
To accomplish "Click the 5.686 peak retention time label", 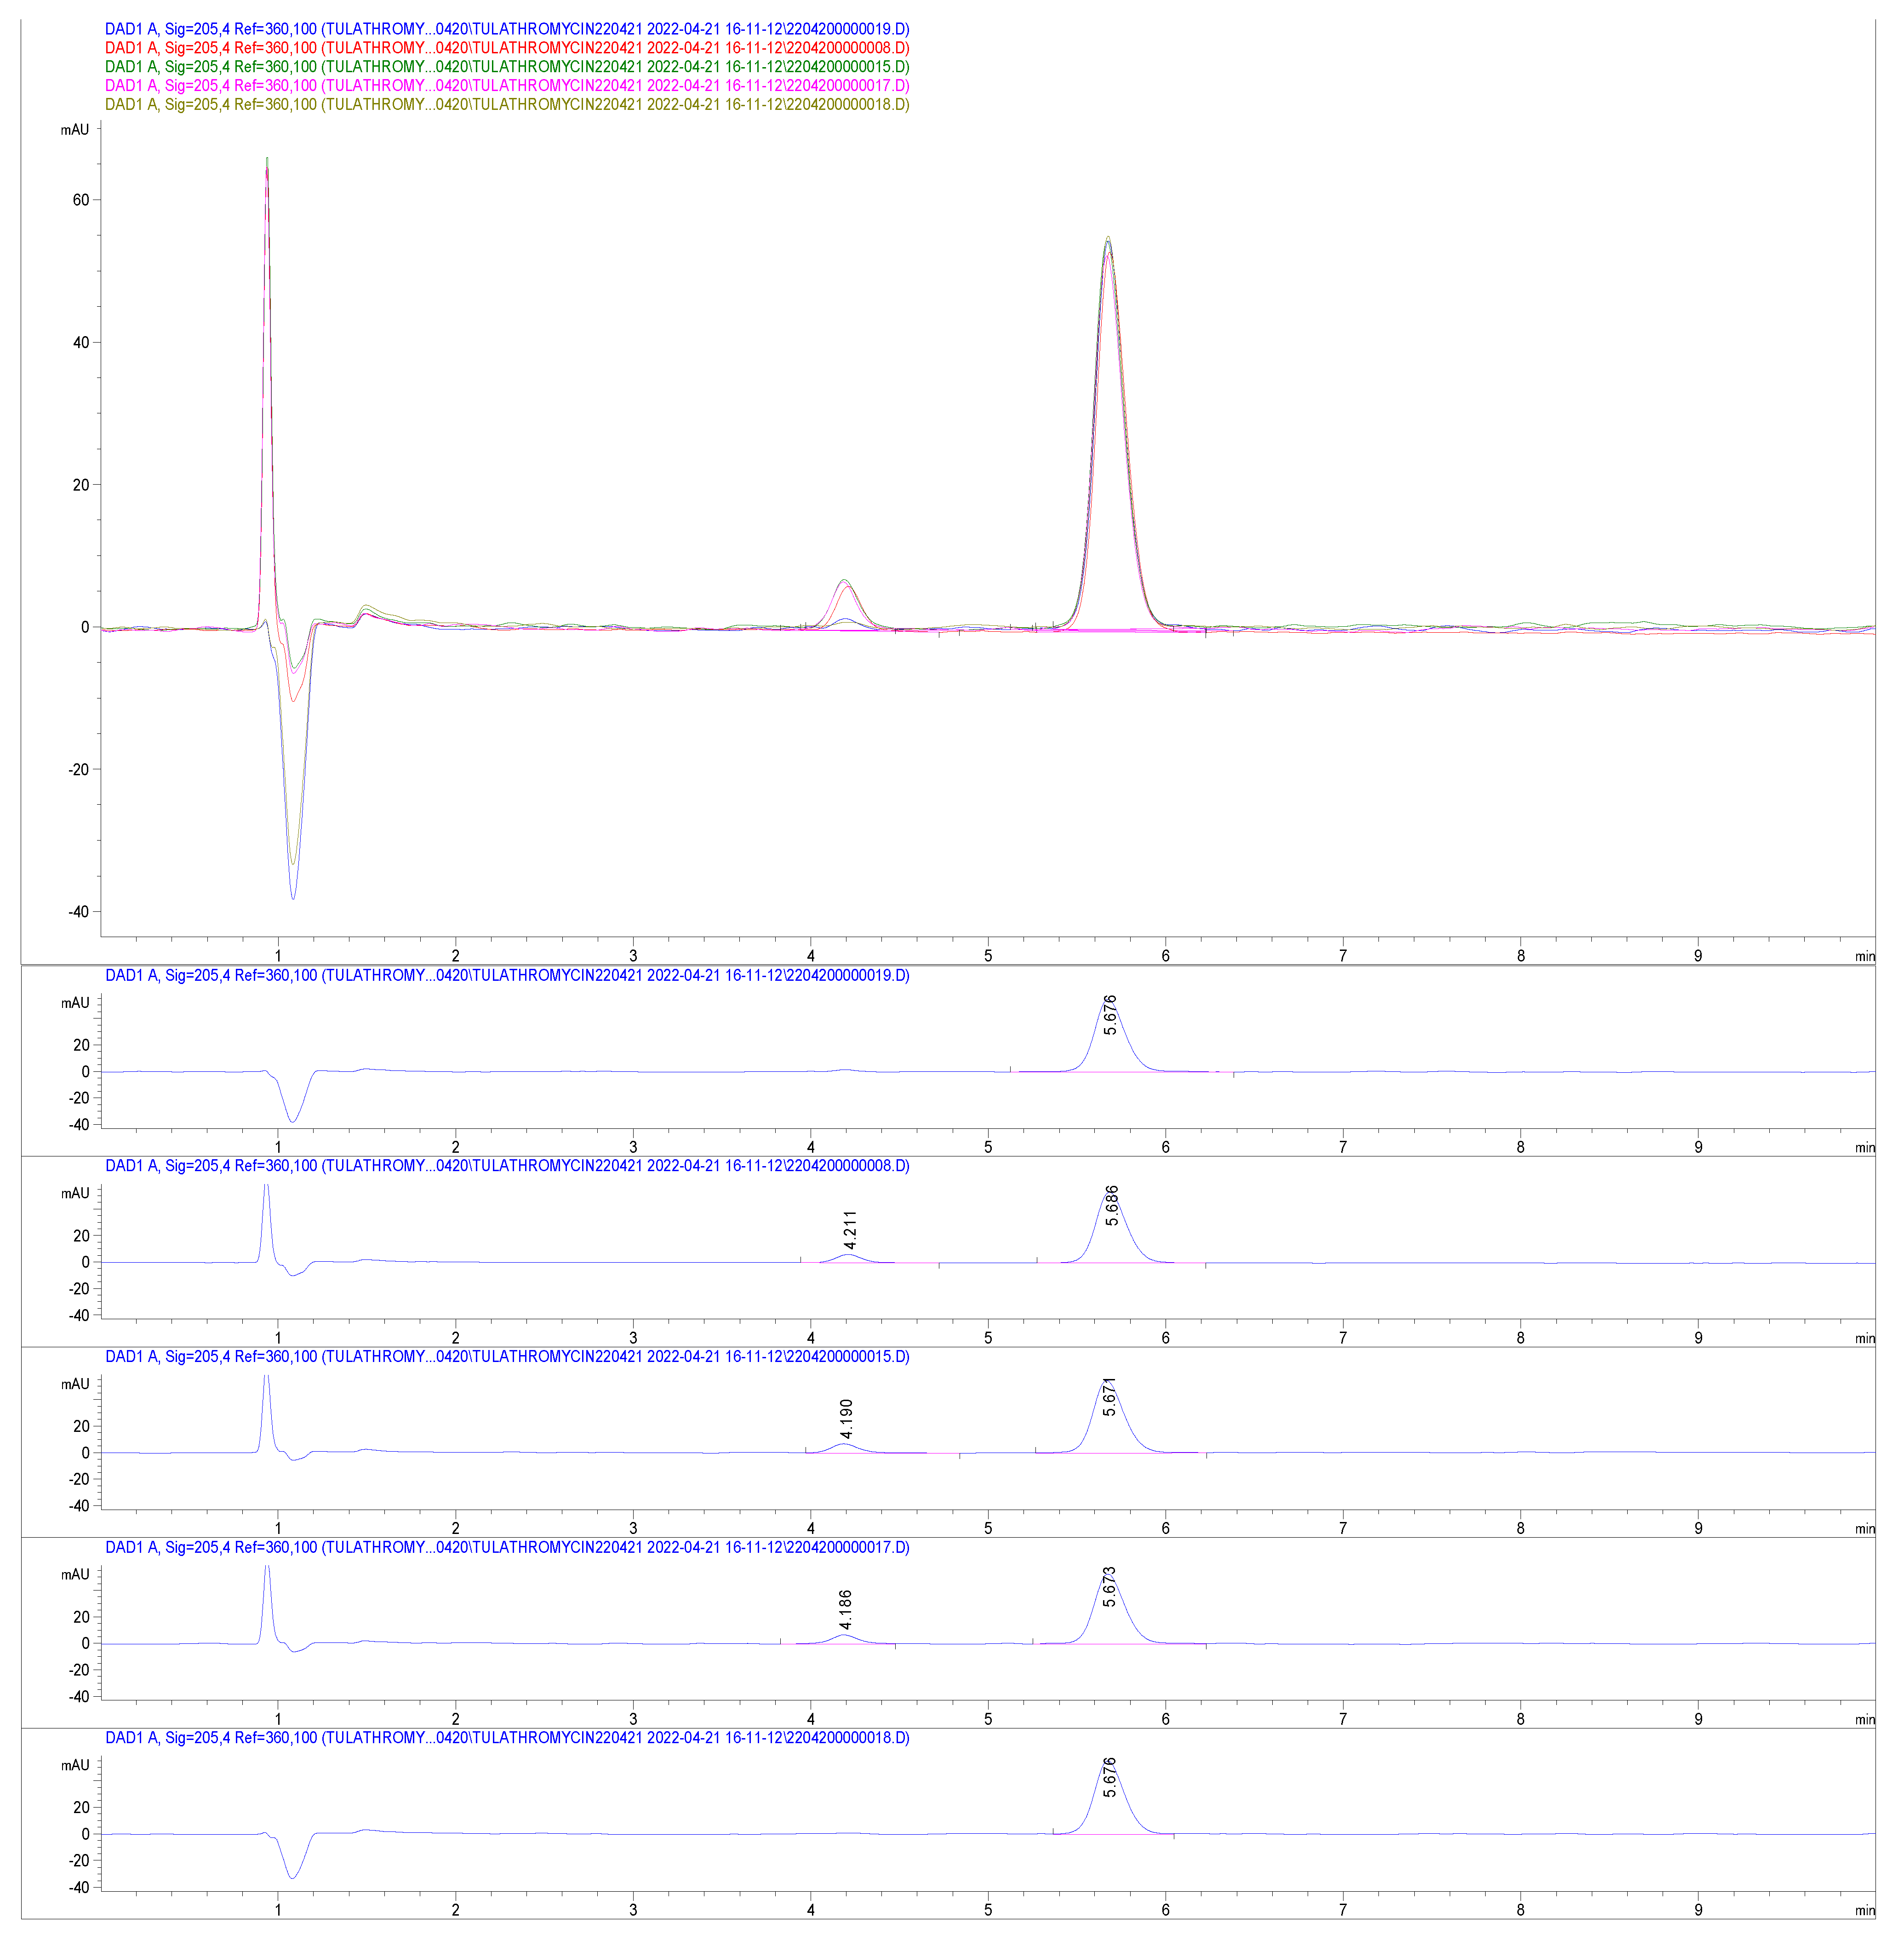I will click(1112, 1205).
